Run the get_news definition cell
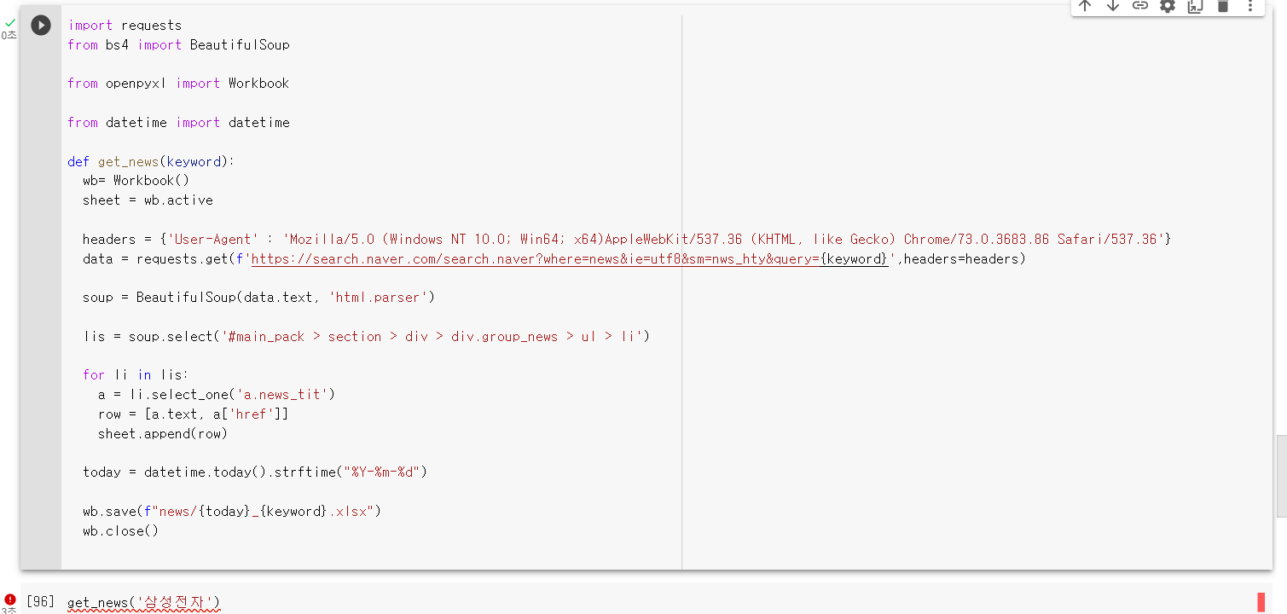 41,26
